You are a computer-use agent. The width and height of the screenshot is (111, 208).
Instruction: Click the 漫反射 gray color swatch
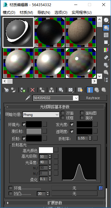34,131
